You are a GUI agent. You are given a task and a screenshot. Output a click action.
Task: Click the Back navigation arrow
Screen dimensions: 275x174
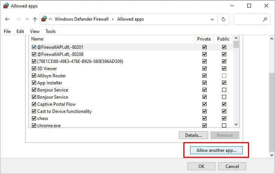pyautogui.click(x=7, y=19)
